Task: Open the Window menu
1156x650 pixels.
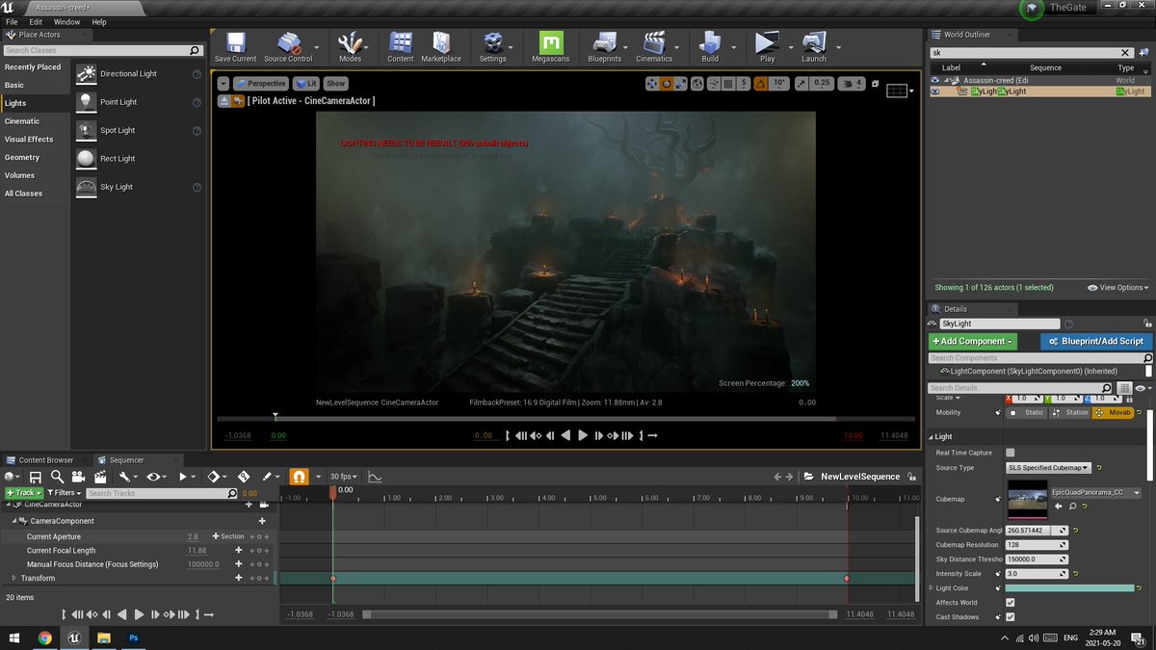Action: pyautogui.click(x=66, y=21)
